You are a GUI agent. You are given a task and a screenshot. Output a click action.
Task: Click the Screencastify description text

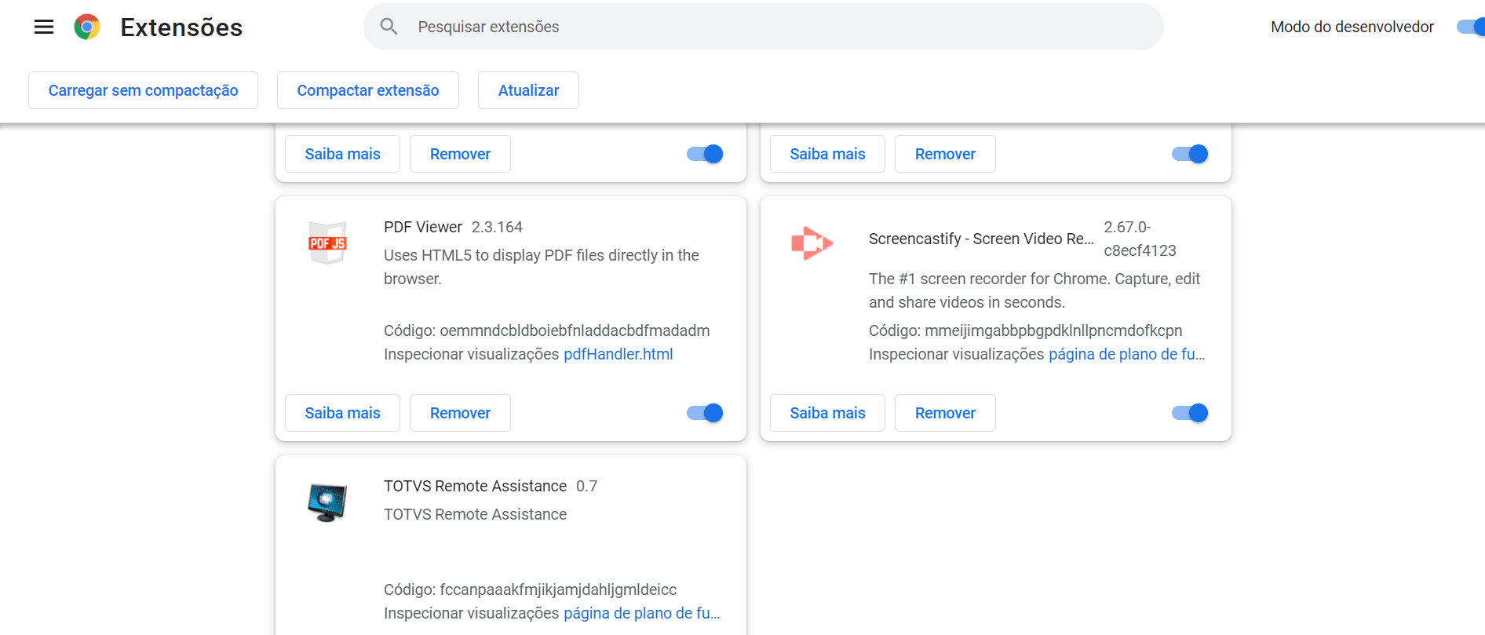(1034, 290)
